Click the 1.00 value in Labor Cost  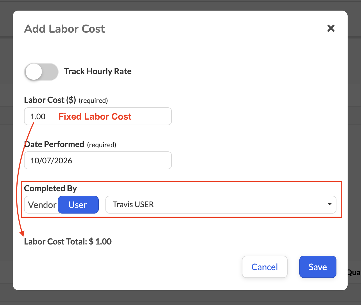point(38,117)
